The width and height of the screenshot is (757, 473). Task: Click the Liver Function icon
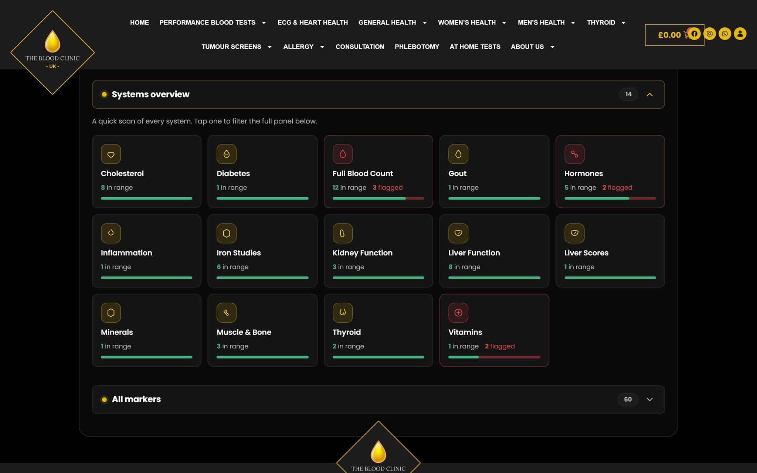(458, 233)
